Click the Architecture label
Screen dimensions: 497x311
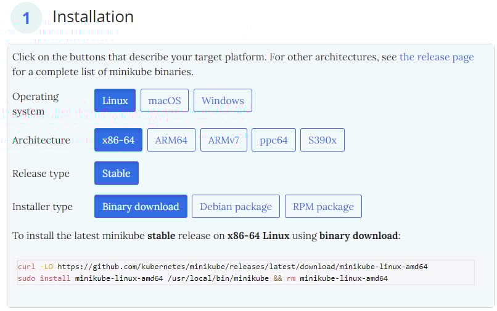[41, 140]
